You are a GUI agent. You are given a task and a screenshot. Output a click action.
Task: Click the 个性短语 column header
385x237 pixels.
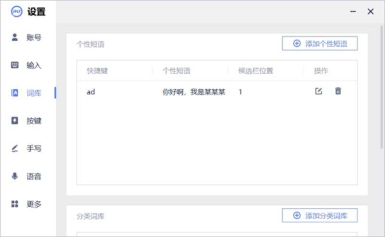point(176,71)
